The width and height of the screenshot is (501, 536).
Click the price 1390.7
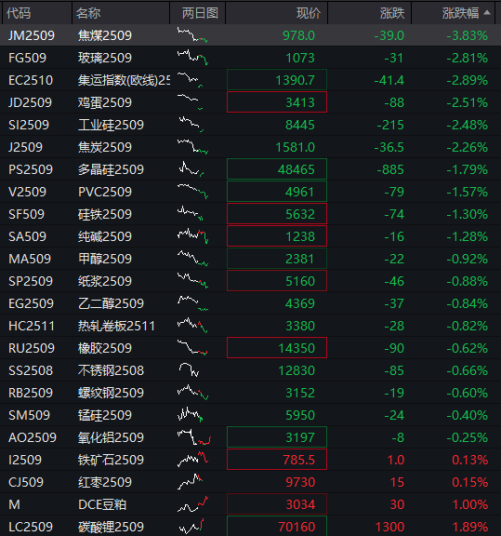pyautogui.click(x=295, y=80)
